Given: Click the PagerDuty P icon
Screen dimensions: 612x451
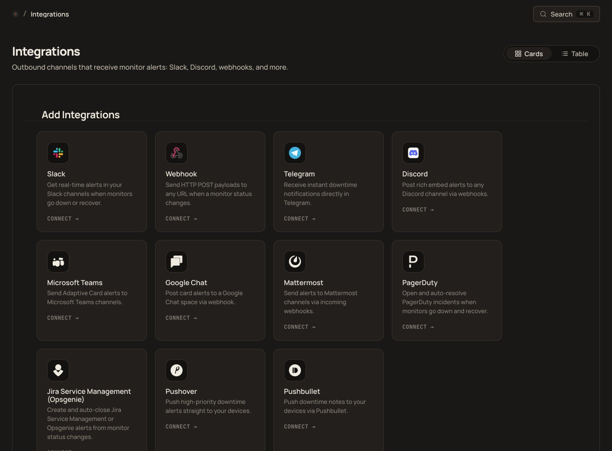Looking at the screenshot, I should pos(413,262).
